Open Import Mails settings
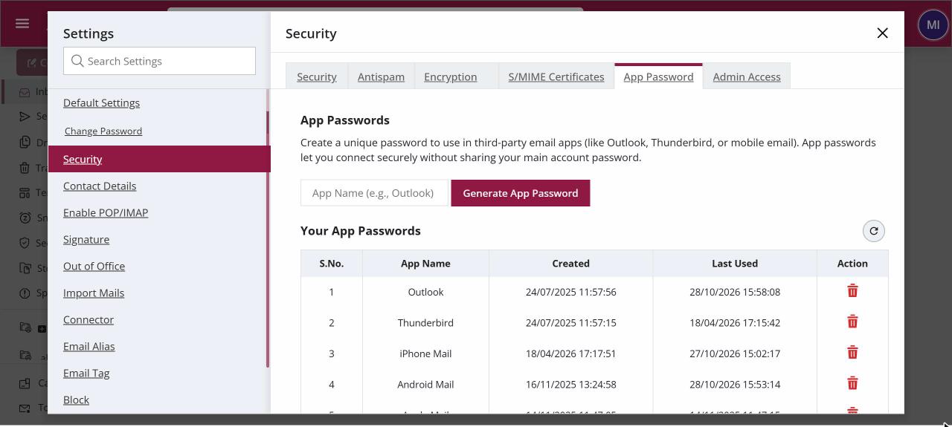This screenshot has height=427, width=952. (x=94, y=293)
